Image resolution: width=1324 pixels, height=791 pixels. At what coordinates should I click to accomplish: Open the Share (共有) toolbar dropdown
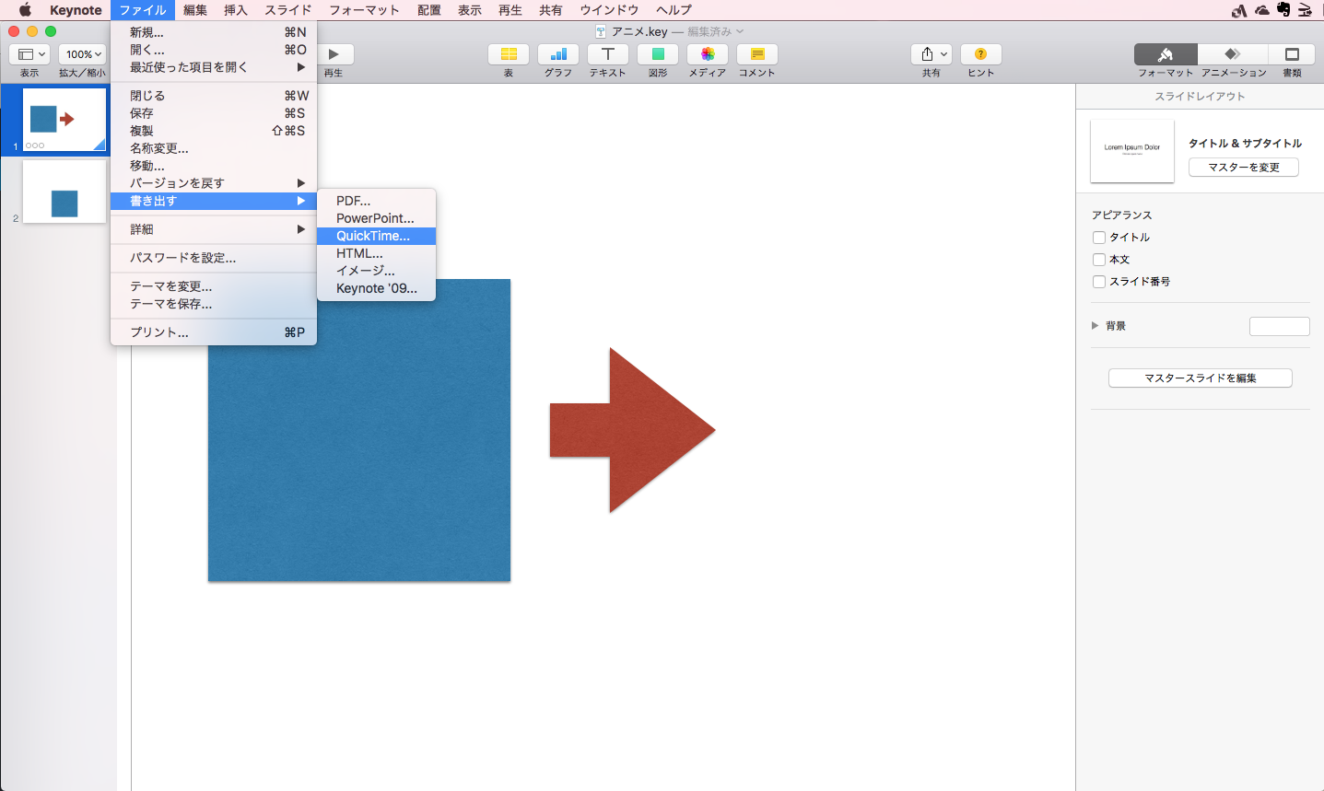click(x=931, y=54)
